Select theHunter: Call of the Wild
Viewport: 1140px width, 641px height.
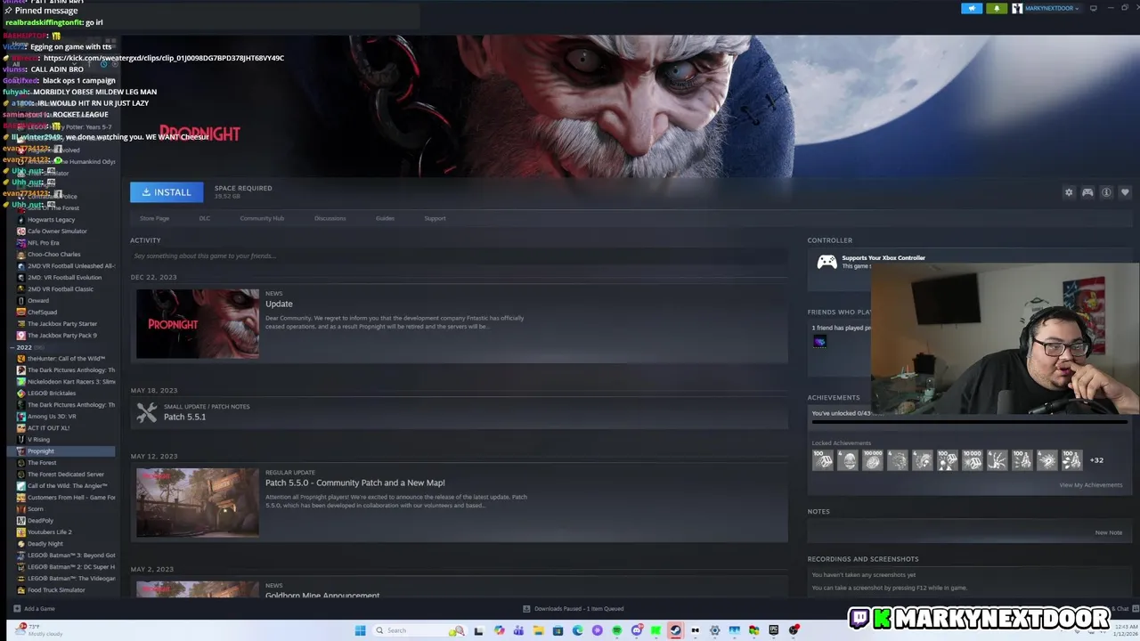point(66,358)
